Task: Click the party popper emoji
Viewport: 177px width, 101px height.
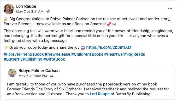Action: (6, 19)
